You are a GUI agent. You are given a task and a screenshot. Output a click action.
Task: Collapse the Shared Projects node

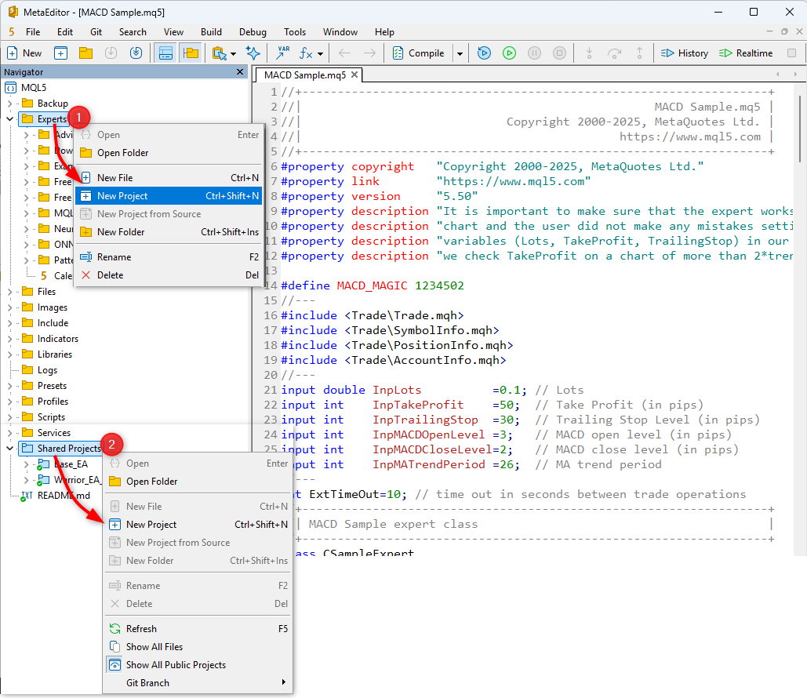click(x=9, y=449)
